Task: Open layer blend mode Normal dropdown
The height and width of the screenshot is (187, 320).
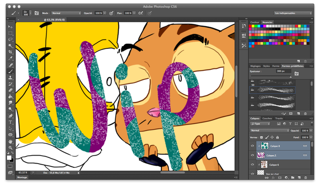Action: point(270,130)
